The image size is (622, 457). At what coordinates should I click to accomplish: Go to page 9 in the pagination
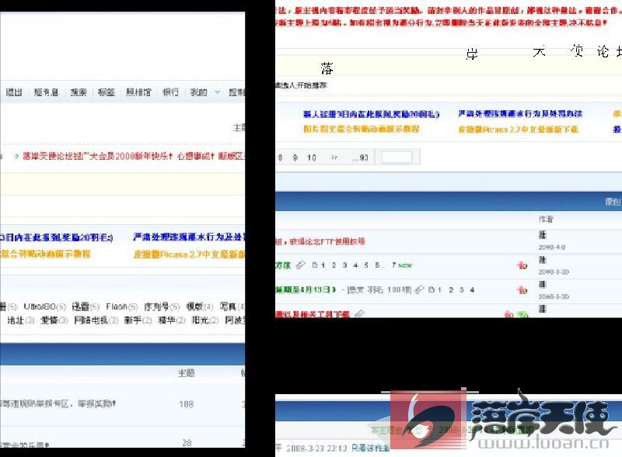point(295,158)
